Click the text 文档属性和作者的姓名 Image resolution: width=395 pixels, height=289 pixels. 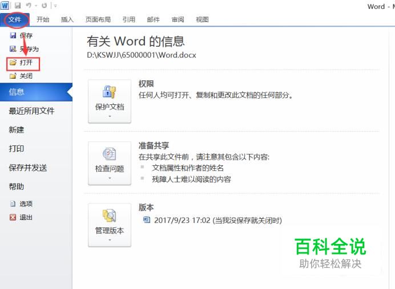point(188,168)
